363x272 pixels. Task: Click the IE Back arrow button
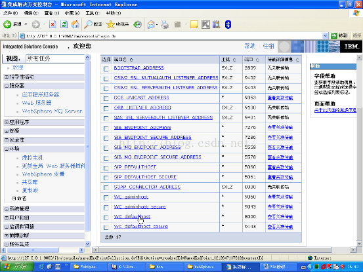7,24
